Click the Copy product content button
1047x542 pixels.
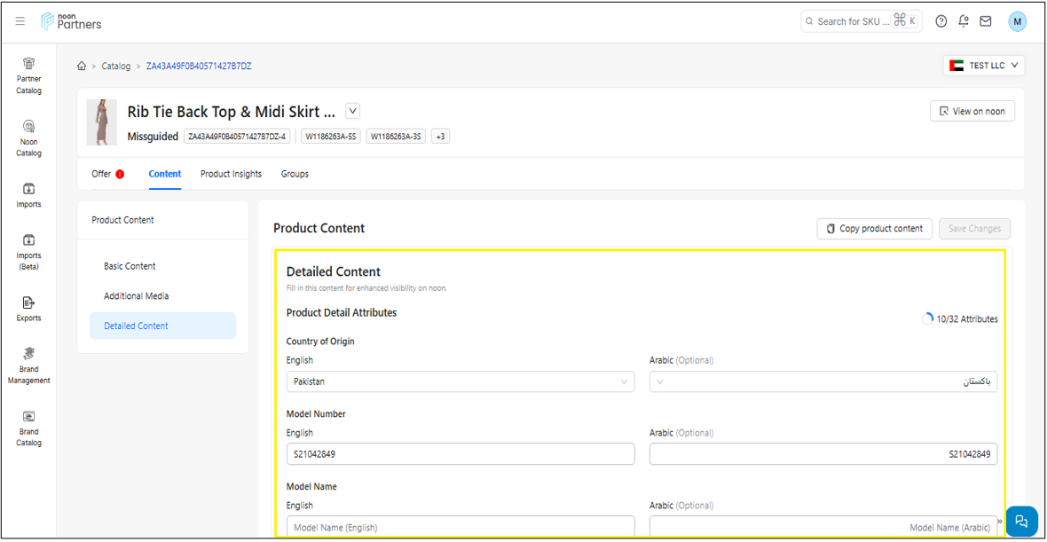(x=874, y=229)
